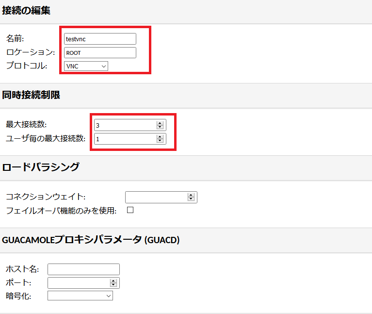Click the 名前 field containing testvnc

(100, 39)
